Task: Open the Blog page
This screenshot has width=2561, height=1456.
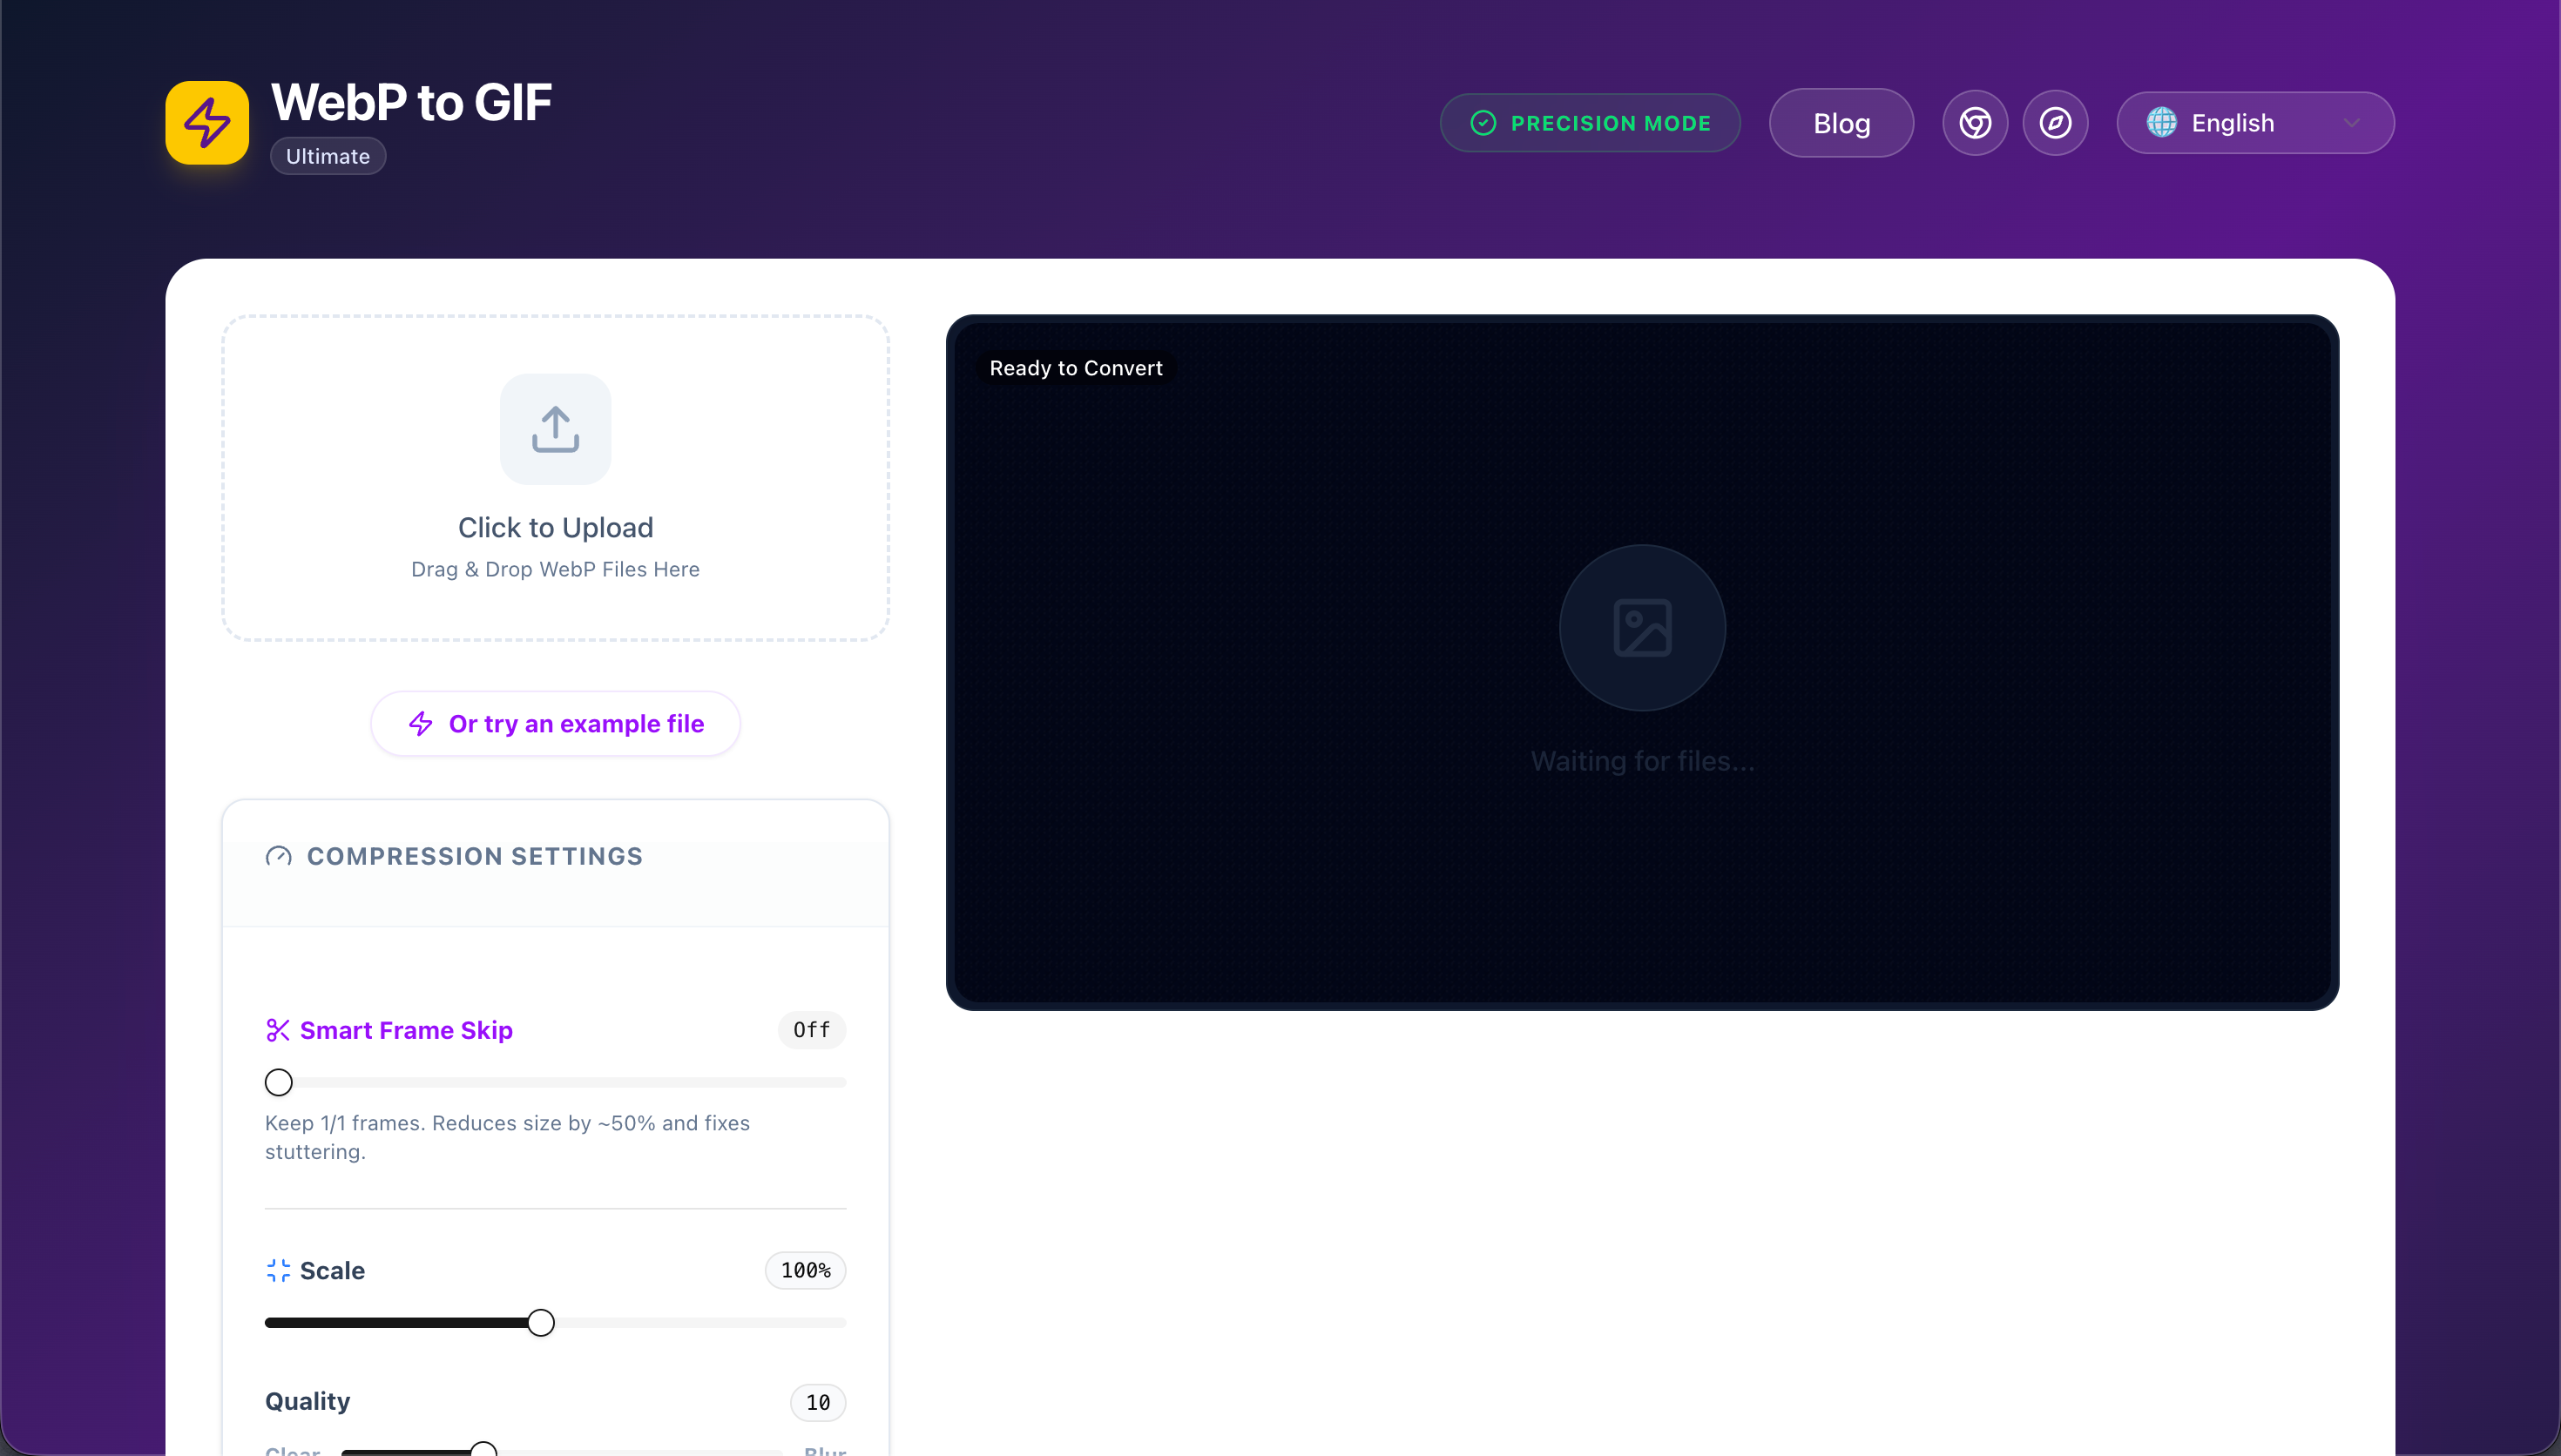Action: (1840, 123)
